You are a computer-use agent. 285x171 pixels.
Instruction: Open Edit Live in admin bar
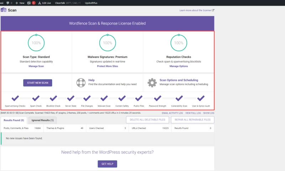pos(45,3)
